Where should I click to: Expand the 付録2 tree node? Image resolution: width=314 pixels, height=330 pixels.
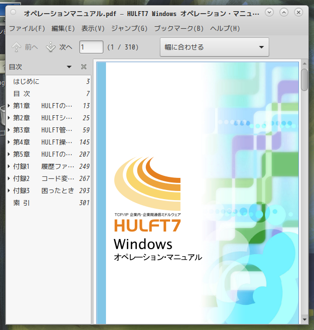[x=9, y=178]
